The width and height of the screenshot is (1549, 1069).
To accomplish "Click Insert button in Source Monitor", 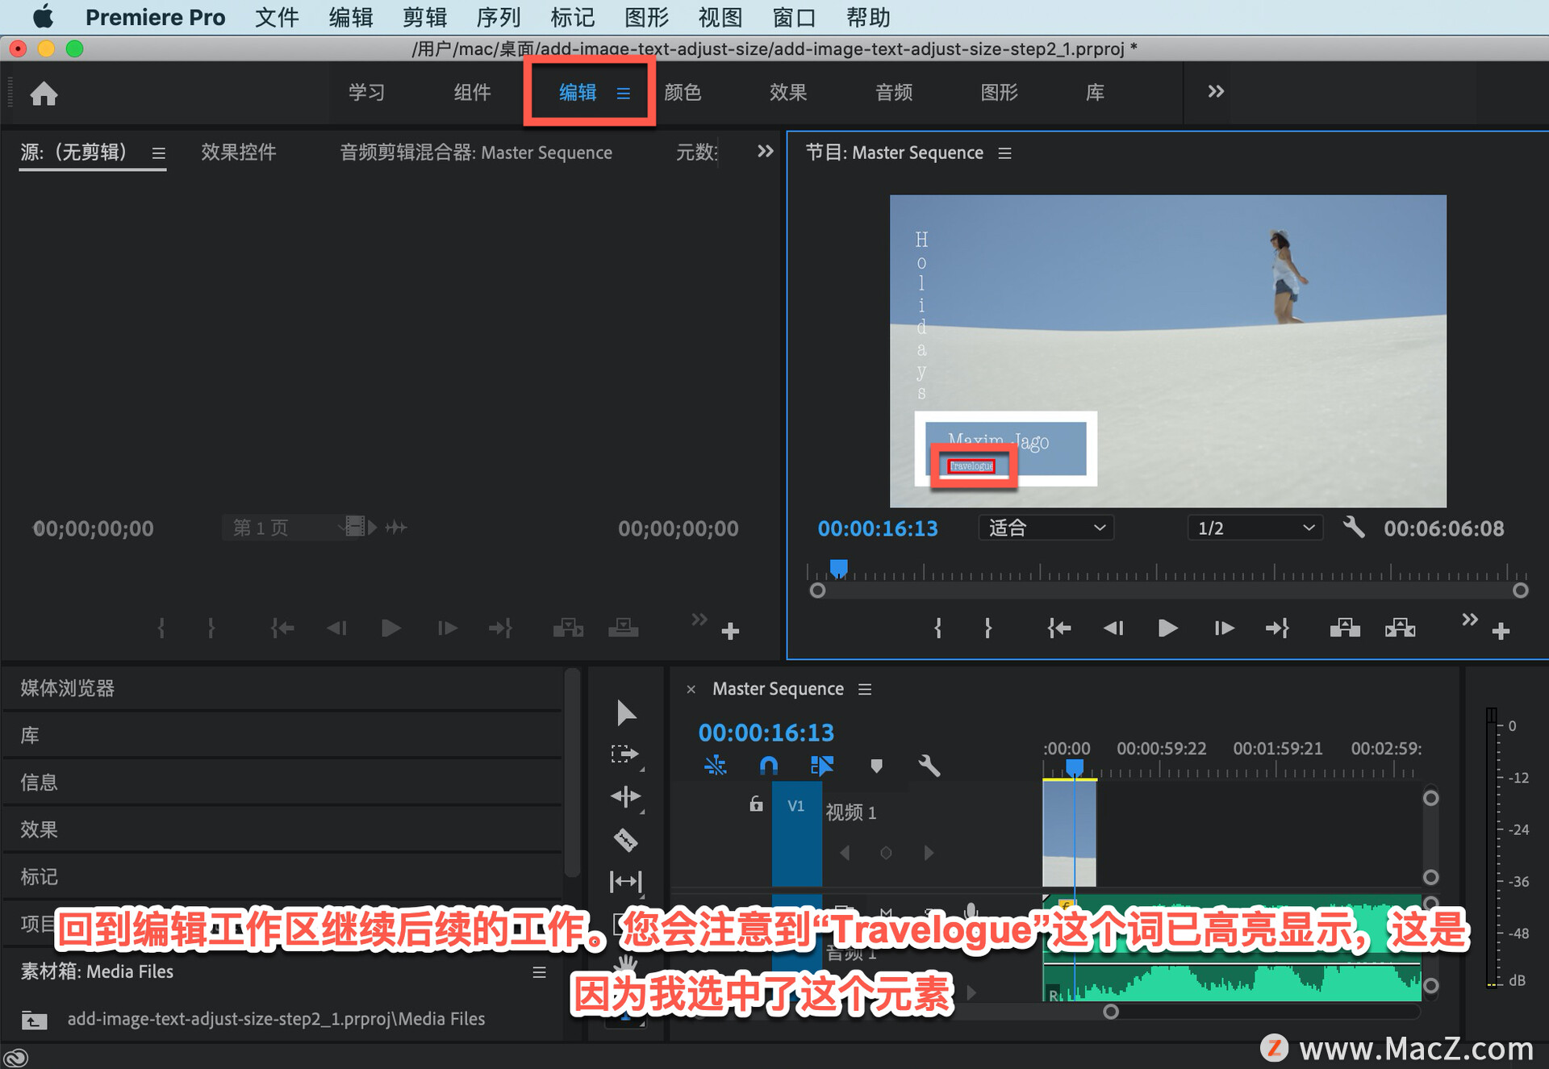I will (568, 628).
